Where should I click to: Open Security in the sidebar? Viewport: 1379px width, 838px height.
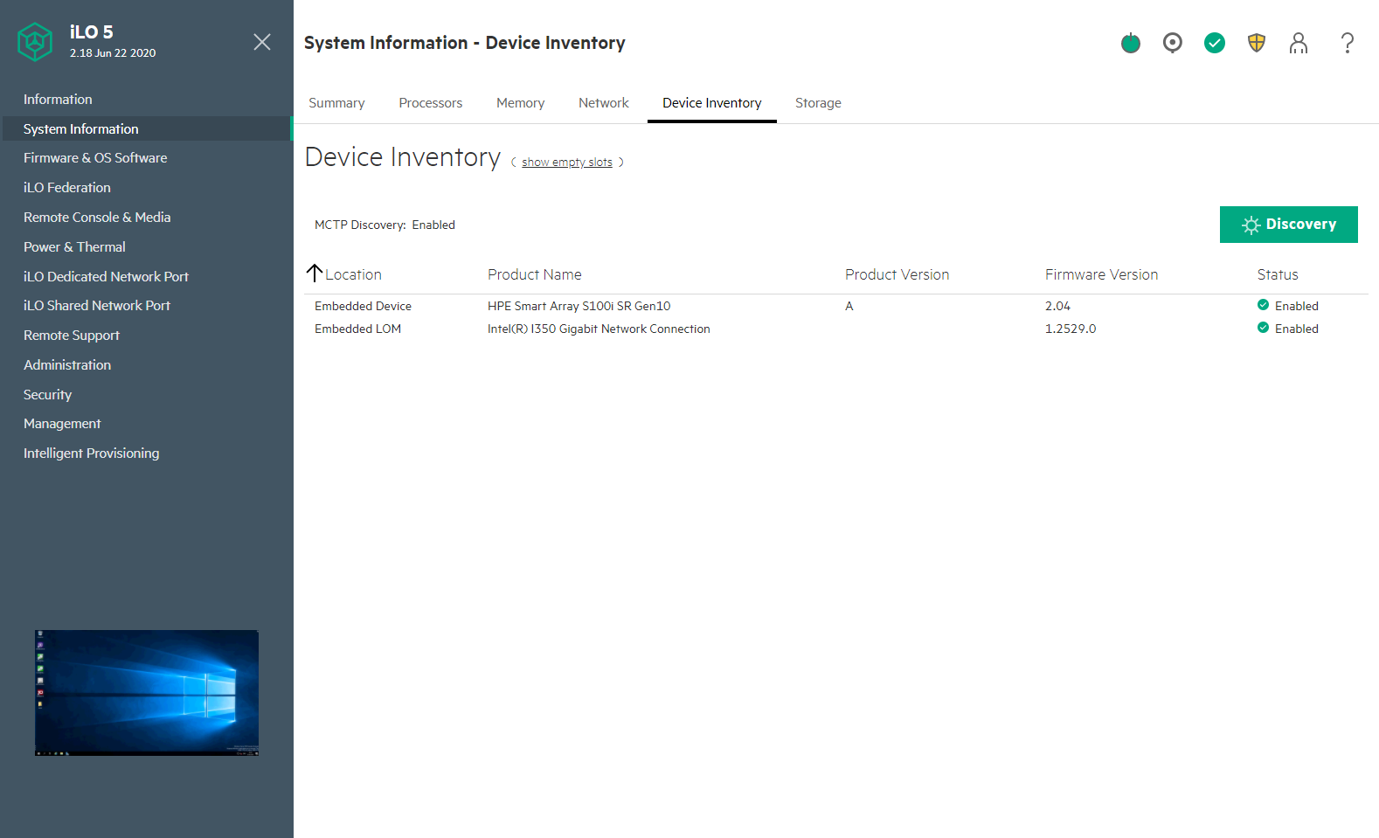(x=47, y=395)
